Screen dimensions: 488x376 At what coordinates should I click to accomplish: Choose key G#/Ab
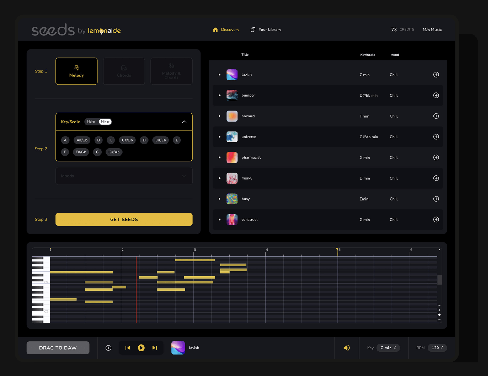tap(114, 152)
